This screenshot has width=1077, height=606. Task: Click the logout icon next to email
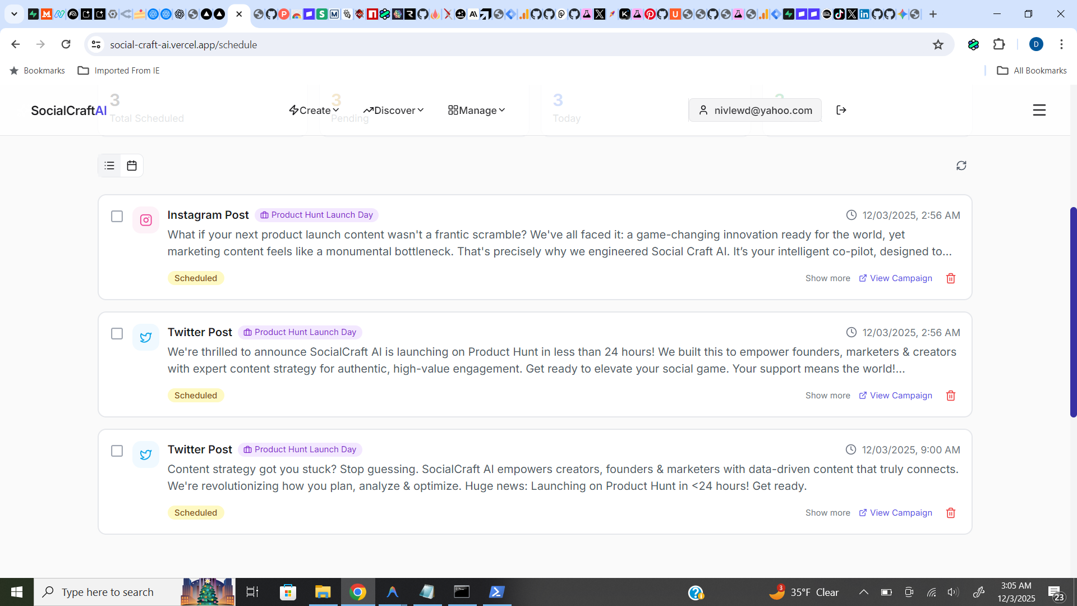tap(841, 110)
